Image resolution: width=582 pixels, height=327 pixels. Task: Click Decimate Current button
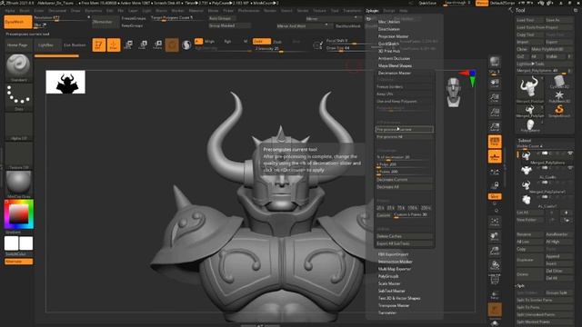(404, 180)
